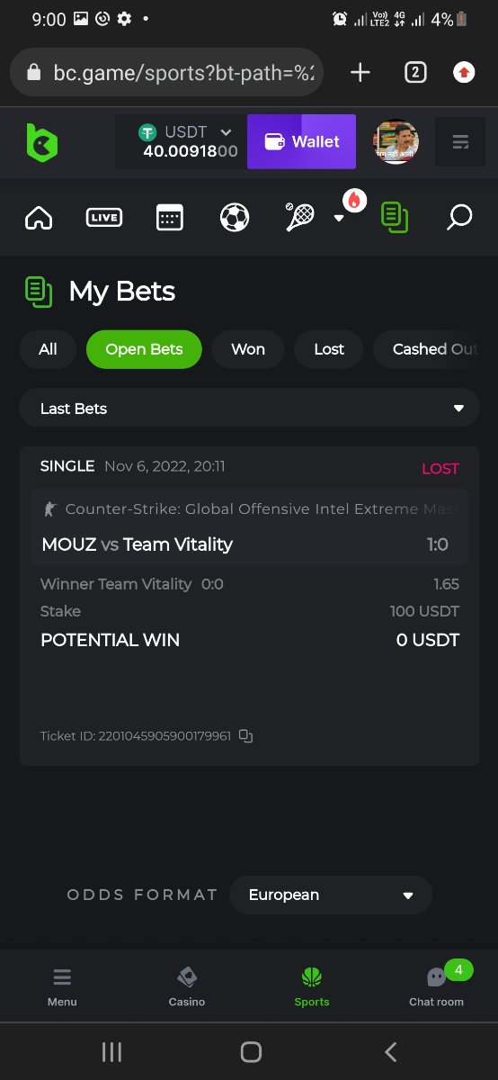
Task: Open the calendar schedule icon
Action: 169,217
